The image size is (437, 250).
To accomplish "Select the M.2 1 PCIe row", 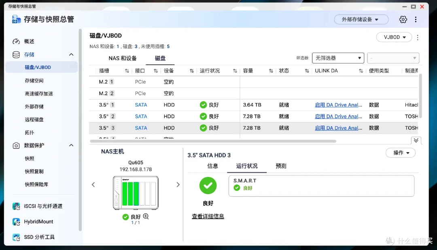I will (254, 82).
